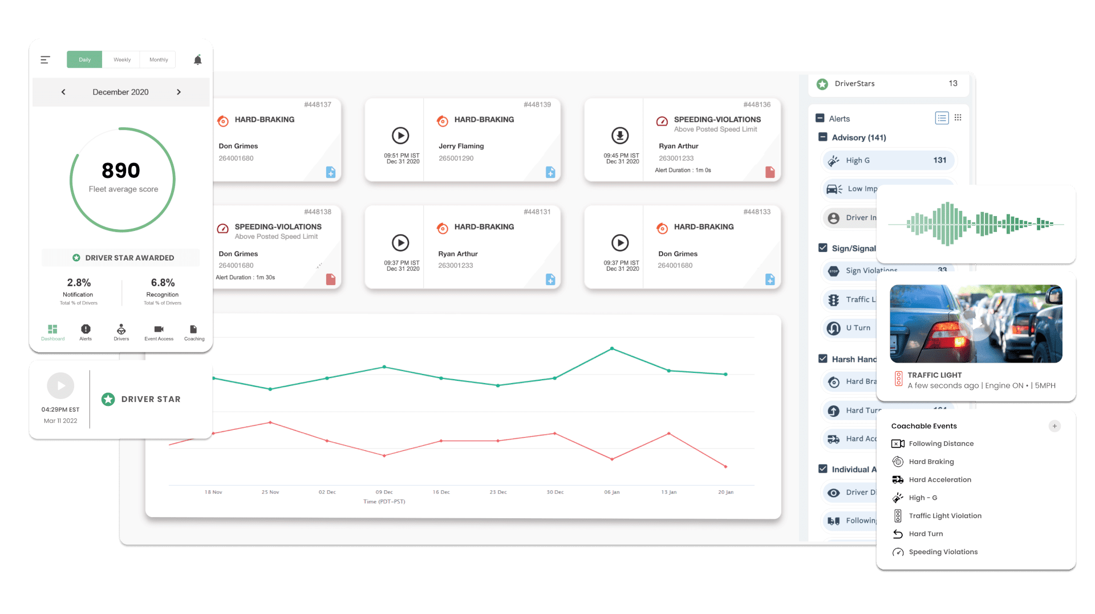Viewport: 1095px width, 614px height.
Task: Collapse the Advisory (141) section
Action: coord(822,137)
